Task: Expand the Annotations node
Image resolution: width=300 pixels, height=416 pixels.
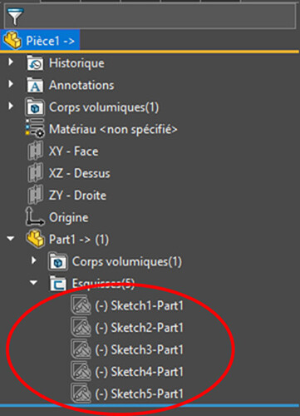Action: [x=11, y=84]
